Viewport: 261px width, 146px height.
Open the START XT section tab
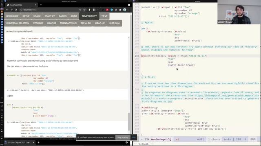click(x=50, y=16)
